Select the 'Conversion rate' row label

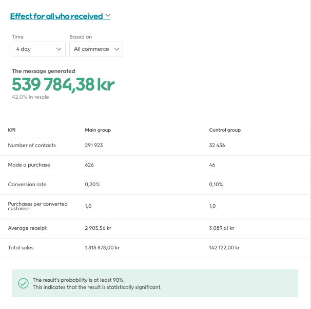click(29, 185)
